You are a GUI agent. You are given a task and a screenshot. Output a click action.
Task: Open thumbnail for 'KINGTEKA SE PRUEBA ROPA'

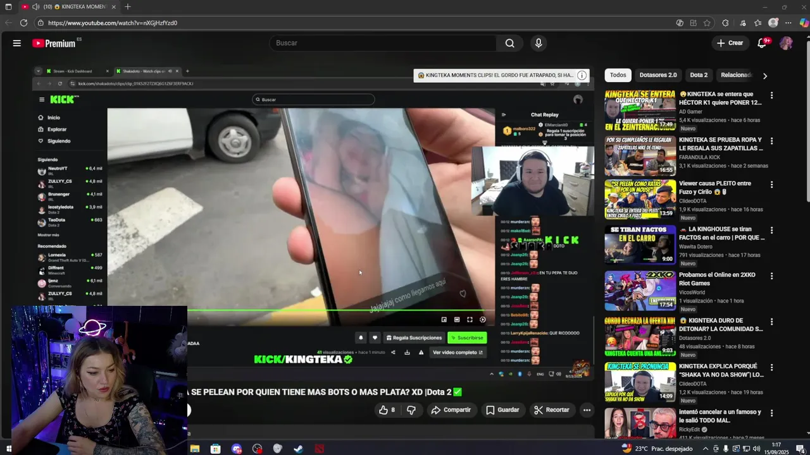(640, 155)
